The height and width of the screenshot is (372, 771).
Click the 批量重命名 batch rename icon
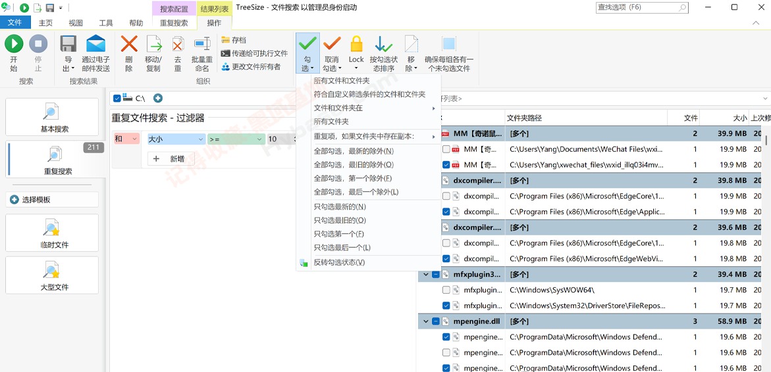click(202, 43)
